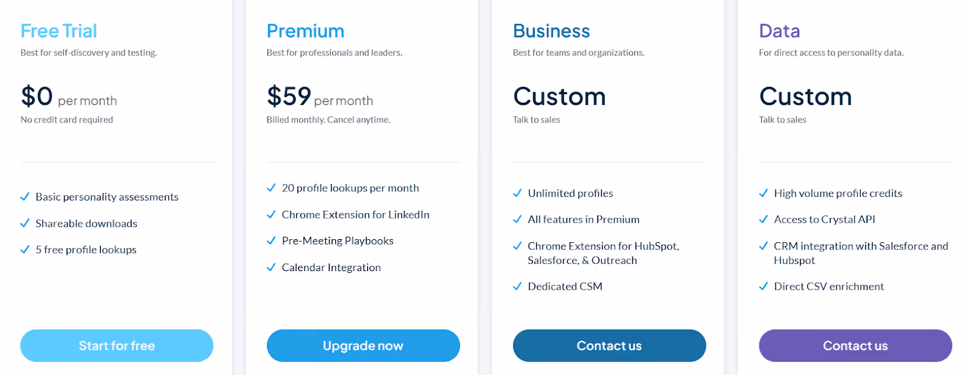Click Contact us on the Data plan

[x=855, y=345]
